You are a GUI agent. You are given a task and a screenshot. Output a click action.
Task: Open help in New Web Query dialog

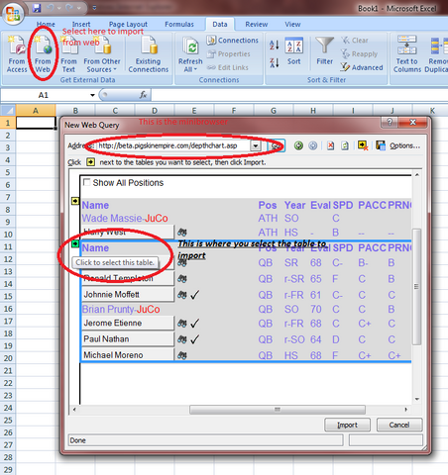[390, 122]
